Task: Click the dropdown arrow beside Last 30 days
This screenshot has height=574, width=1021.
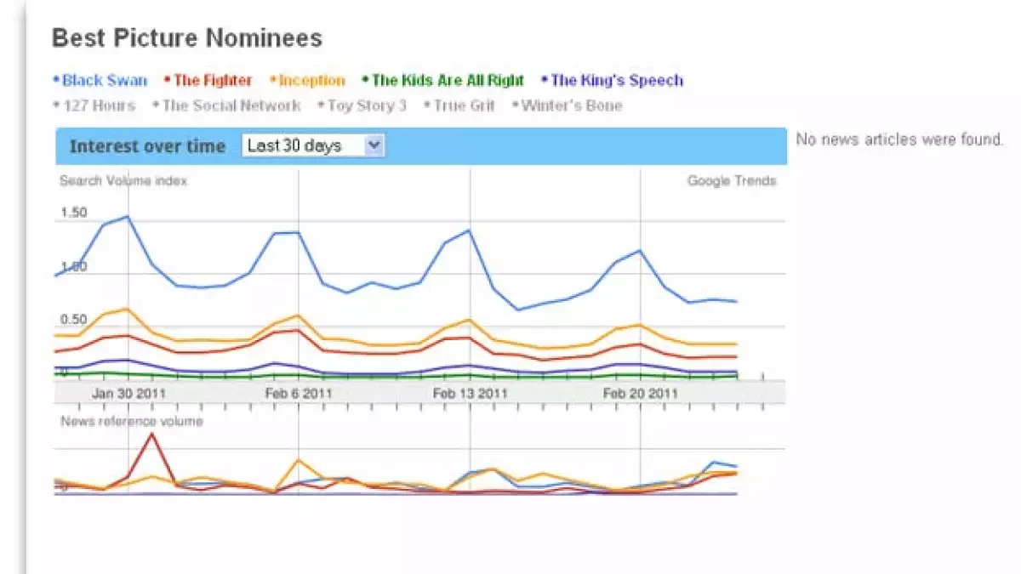Action: click(x=374, y=146)
